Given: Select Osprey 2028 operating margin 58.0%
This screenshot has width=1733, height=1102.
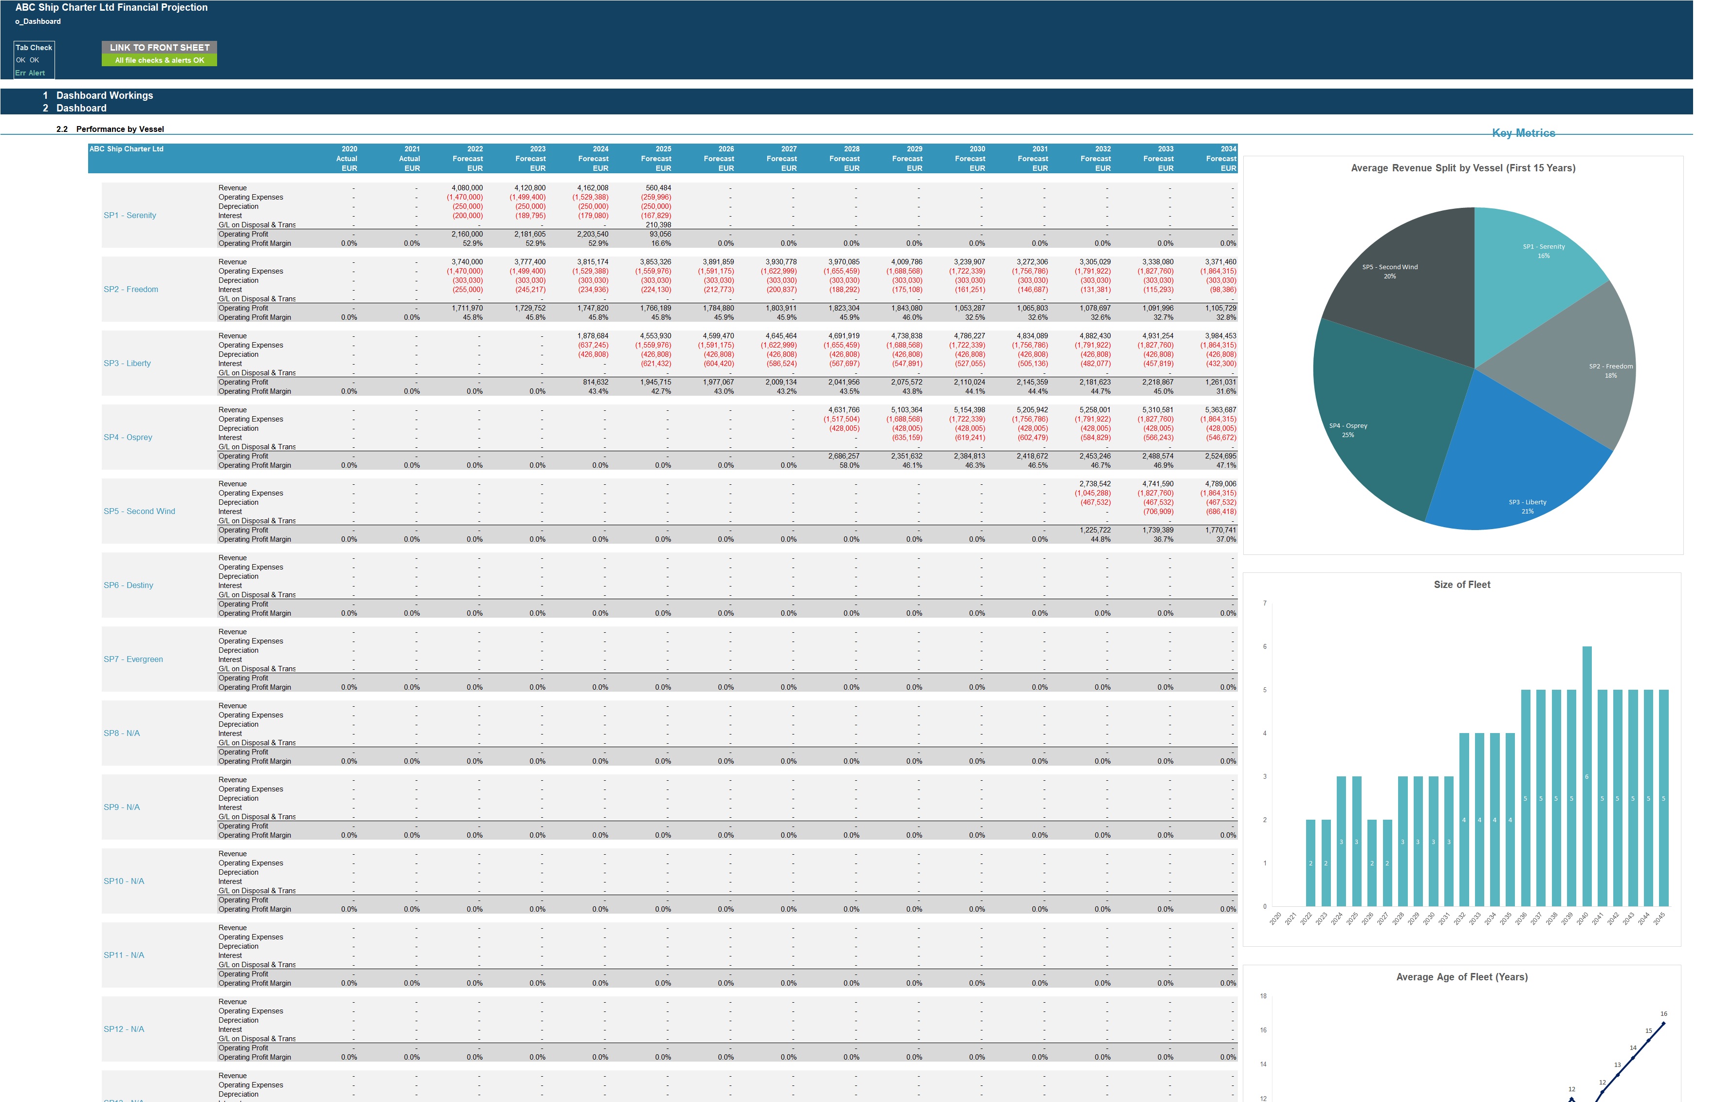Looking at the screenshot, I should click(849, 466).
